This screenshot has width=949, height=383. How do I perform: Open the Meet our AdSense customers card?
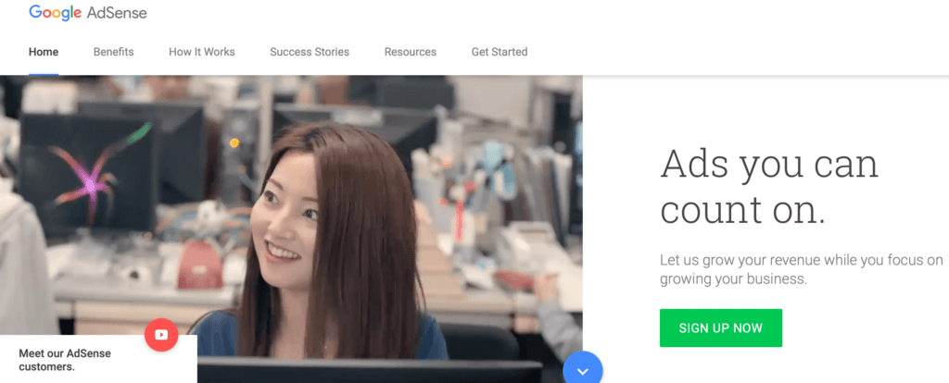pos(98,360)
